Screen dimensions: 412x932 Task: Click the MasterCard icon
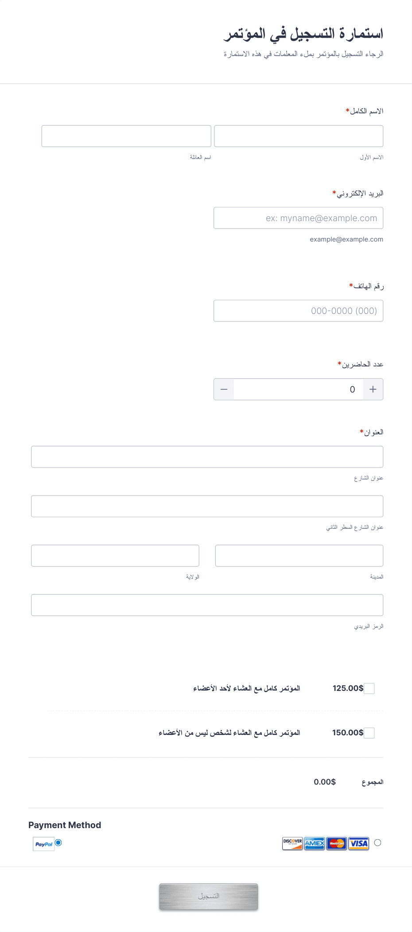337,843
